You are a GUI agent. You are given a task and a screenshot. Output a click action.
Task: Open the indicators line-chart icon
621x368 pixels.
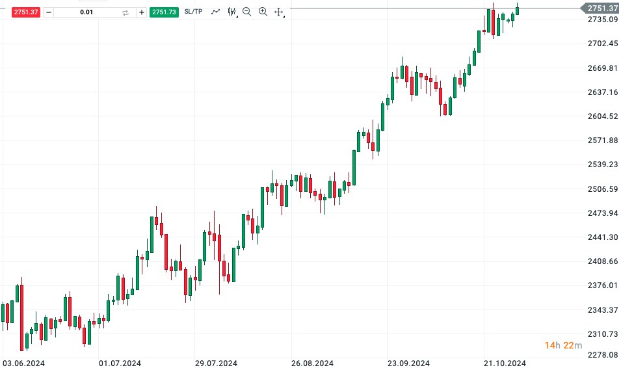[215, 12]
